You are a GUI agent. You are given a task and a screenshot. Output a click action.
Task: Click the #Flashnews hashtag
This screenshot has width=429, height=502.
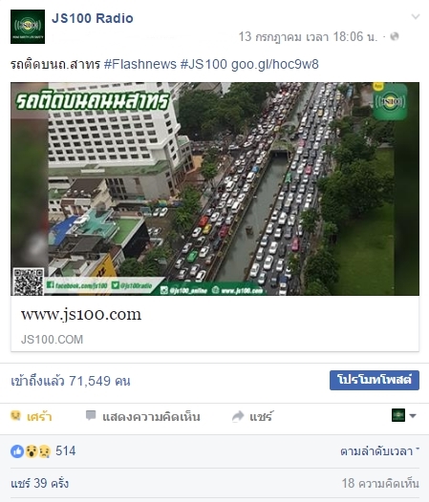(x=140, y=64)
